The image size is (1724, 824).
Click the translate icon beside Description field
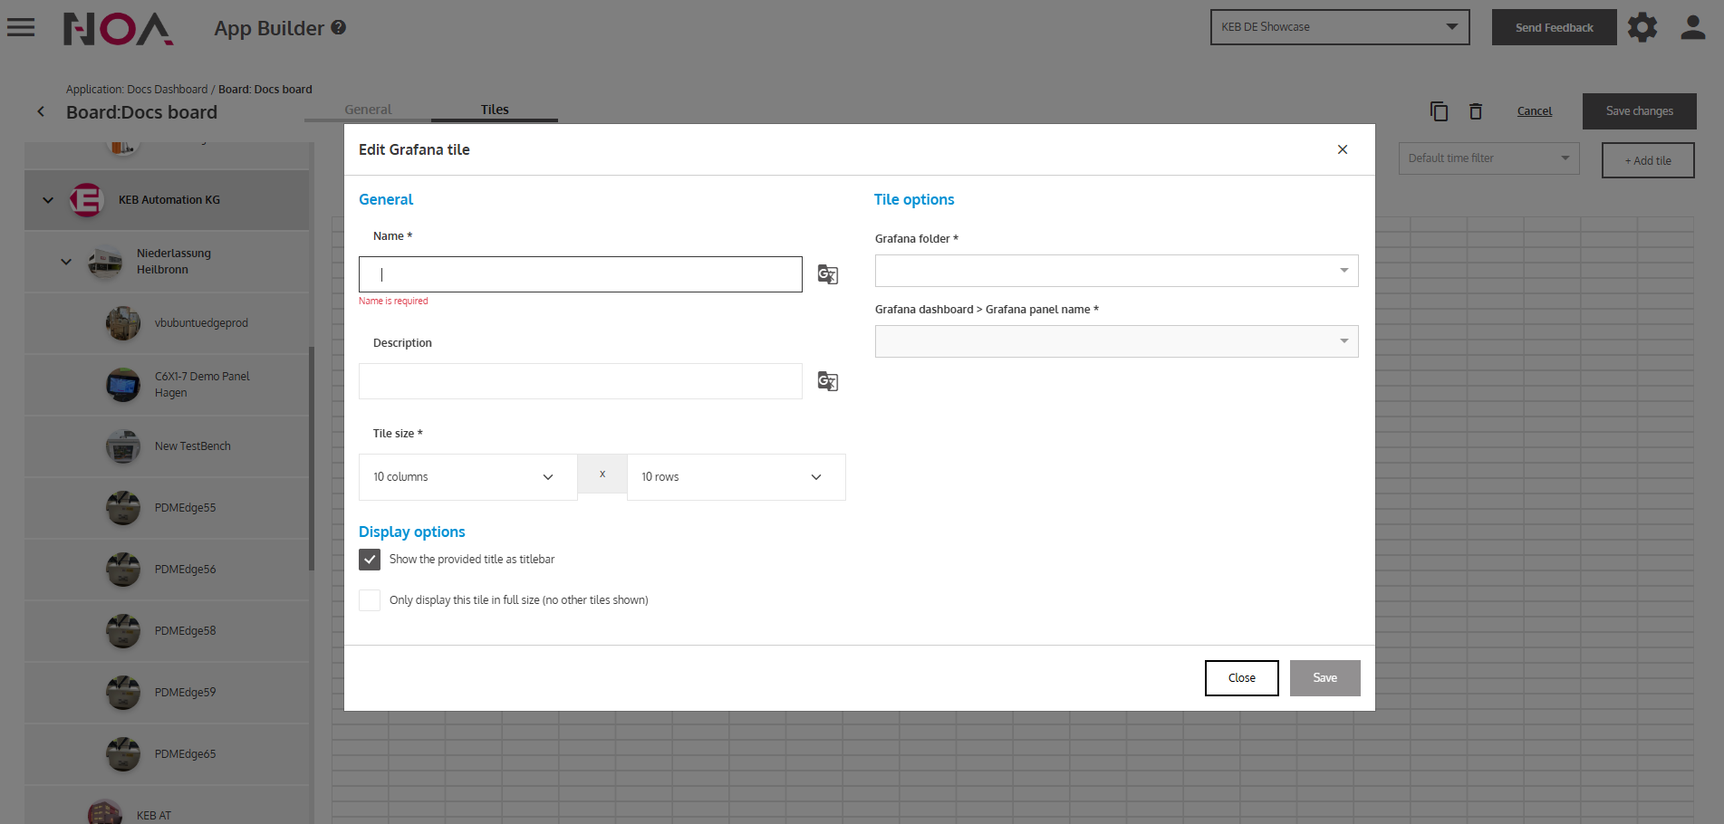(x=827, y=381)
